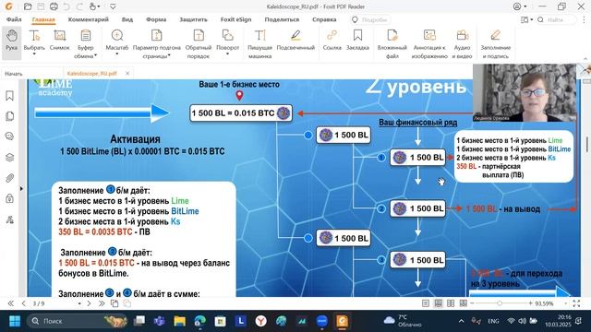Open touch mode dropdown in quick toolbar
Screen dimensions: 591x332
pos(99,6)
